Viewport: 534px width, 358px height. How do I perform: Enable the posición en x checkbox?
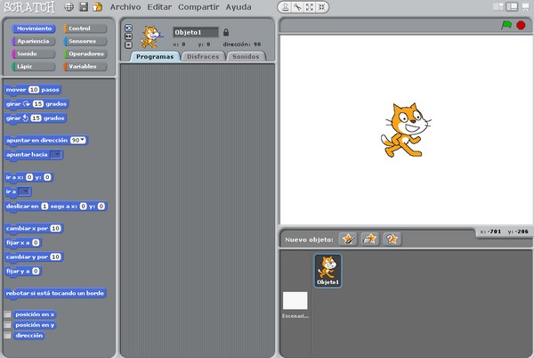7,314
